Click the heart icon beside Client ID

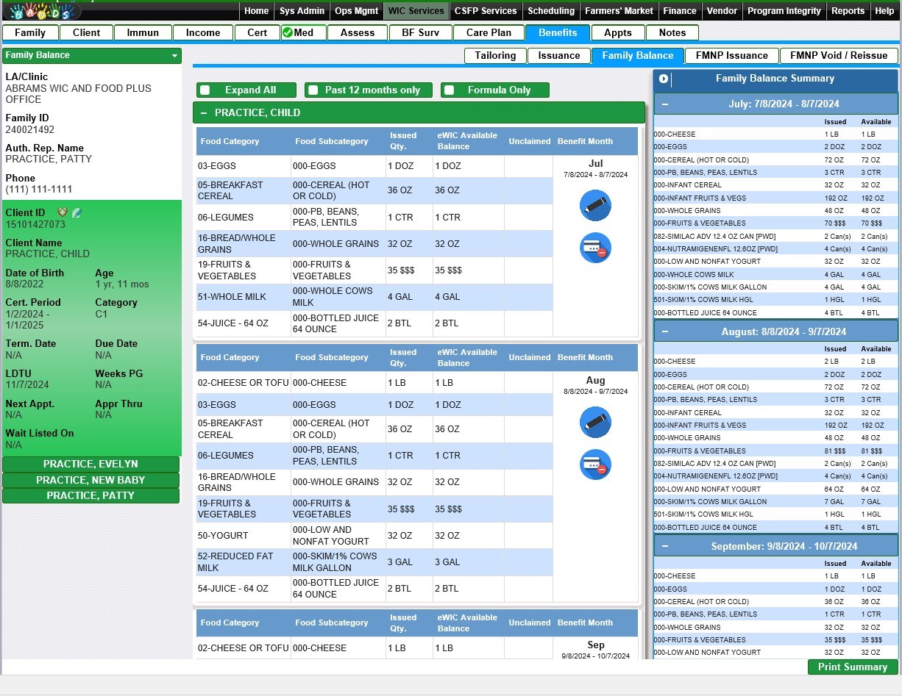[63, 212]
